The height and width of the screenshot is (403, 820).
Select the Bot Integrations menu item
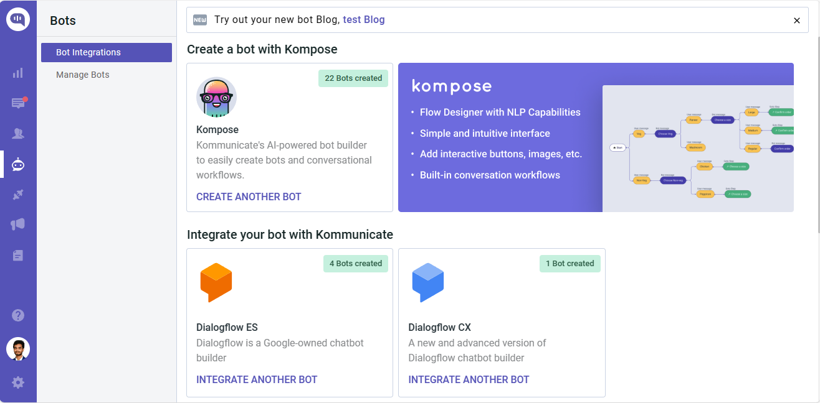point(107,52)
